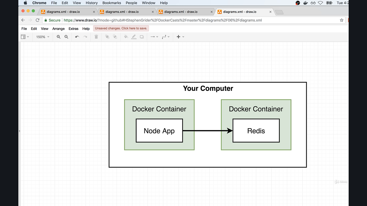
Task: Click the Unsaved changes save link
Action: click(121, 28)
